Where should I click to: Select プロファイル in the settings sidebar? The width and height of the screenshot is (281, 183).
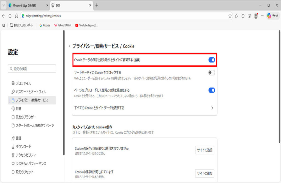point(23,83)
